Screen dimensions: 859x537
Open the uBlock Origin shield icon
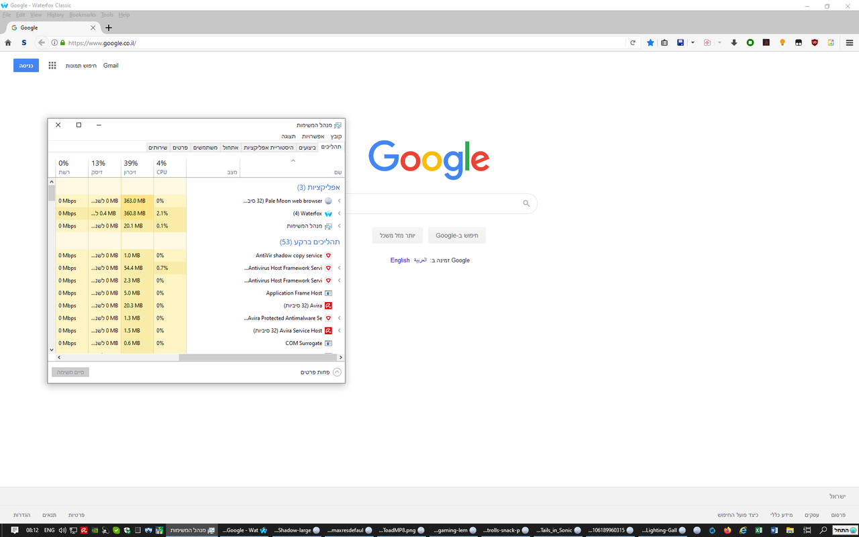tap(815, 42)
